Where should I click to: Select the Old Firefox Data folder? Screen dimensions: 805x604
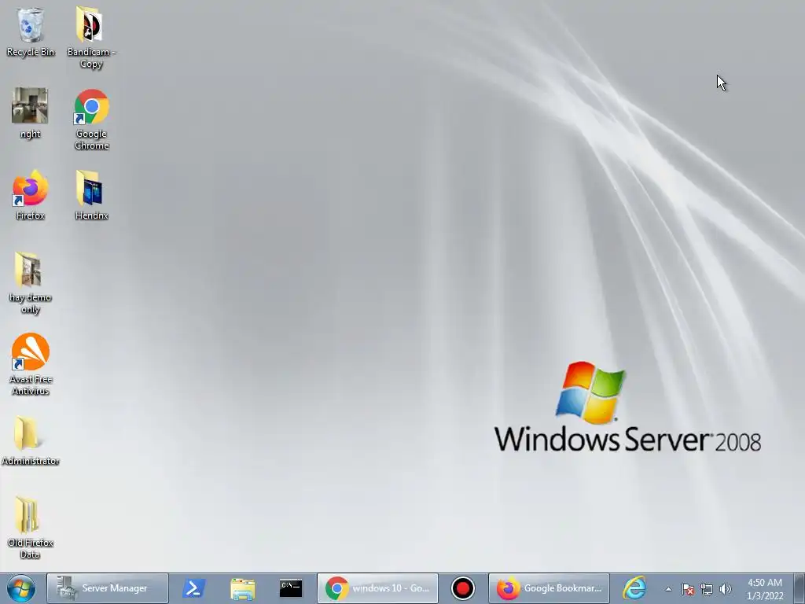click(x=31, y=528)
